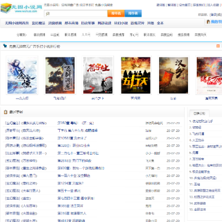Screen dimensions: 222x222
Task: Click 联系我们 top link
Action: point(199,5)
